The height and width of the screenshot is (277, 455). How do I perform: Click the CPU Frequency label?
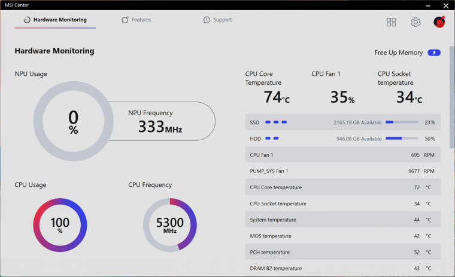pyautogui.click(x=150, y=184)
